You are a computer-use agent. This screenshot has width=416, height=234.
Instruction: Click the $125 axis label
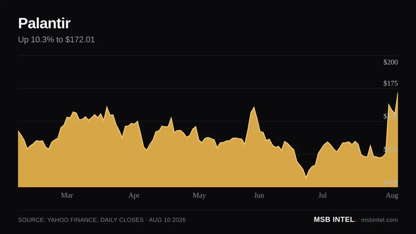pyautogui.click(x=391, y=149)
